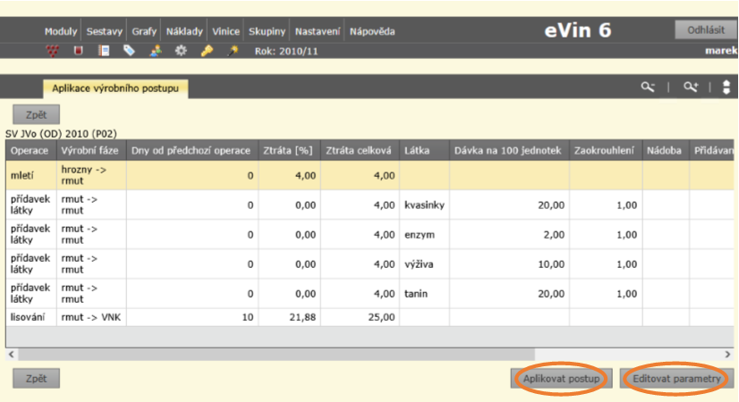Click the golden key icon
739x402 pixels.
(207, 51)
